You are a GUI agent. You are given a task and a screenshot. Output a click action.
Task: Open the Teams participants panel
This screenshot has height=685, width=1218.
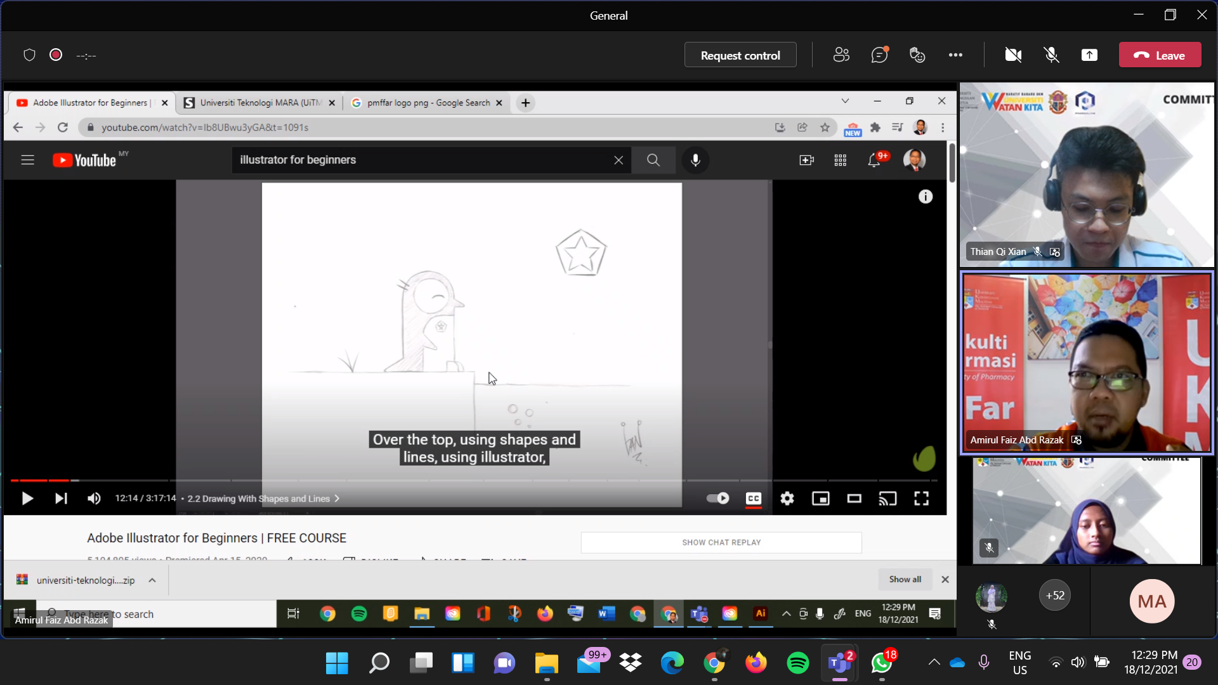click(841, 55)
